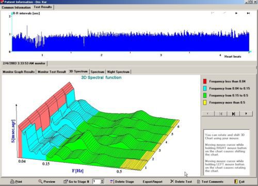Click the Export/Import button

click(152, 181)
